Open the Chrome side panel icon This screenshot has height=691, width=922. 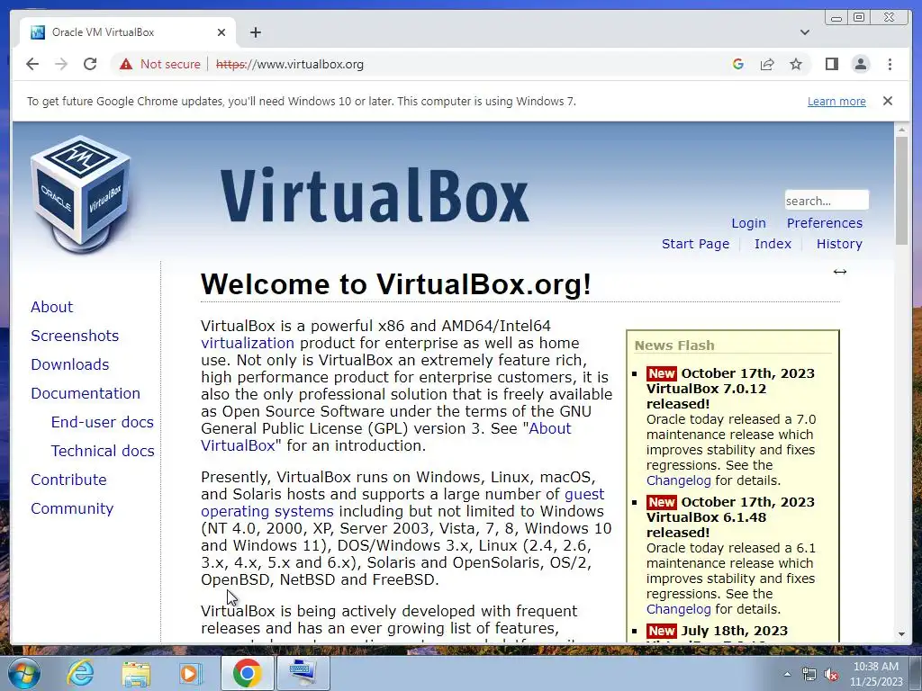[831, 64]
